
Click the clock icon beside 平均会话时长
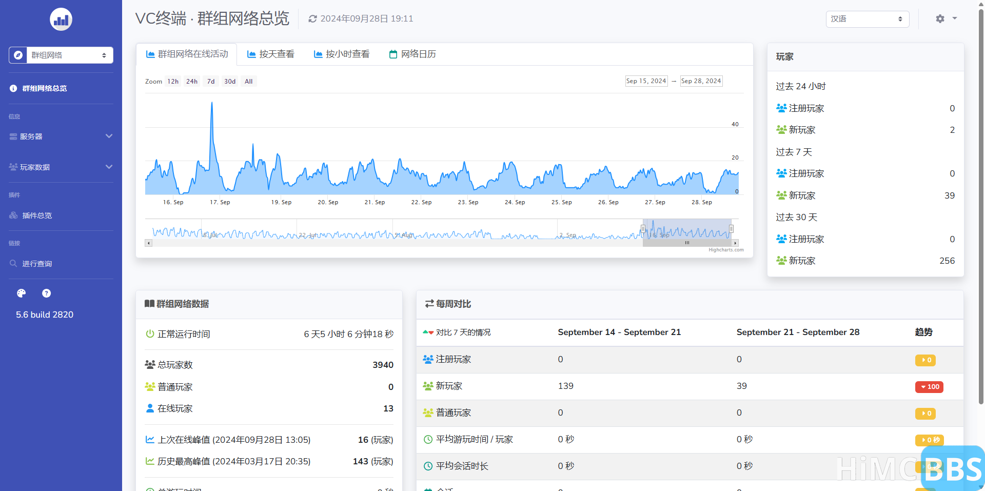428,466
